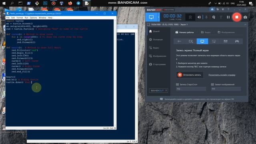Screen dimensions: 256x144
Task: Capture a screenshot with the camera icon
Action: 245,17
